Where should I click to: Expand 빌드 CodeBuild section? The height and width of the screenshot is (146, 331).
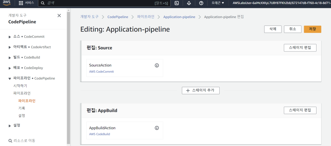point(10,57)
